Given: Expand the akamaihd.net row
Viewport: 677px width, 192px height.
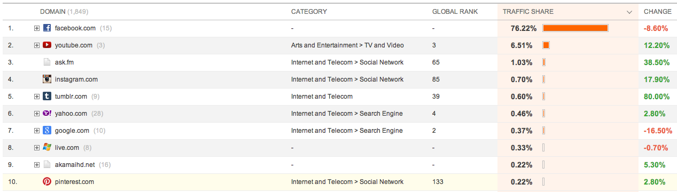Looking at the screenshot, I should (37, 165).
